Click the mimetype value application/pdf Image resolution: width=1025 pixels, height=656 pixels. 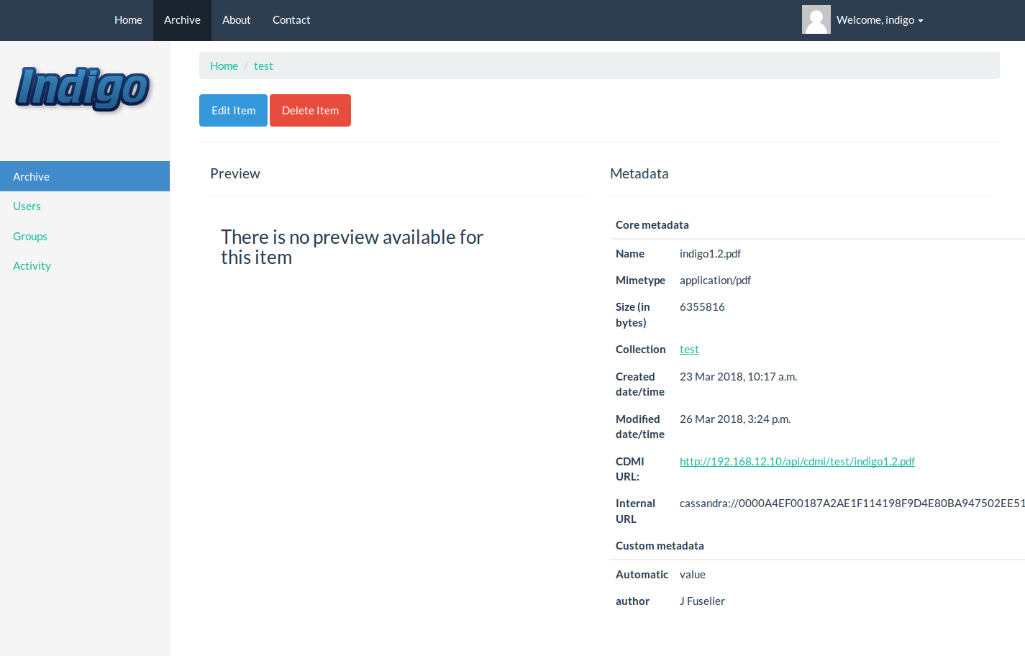(x=715, y=281)
